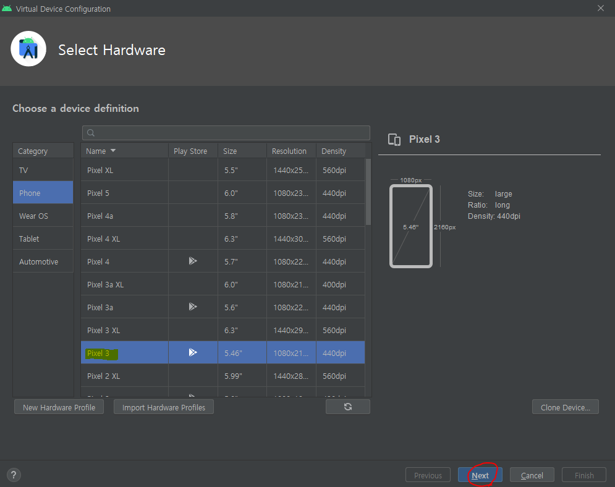Select the Automotive category
Viewport: 615px width, 487px height.
tap(43, 261)
